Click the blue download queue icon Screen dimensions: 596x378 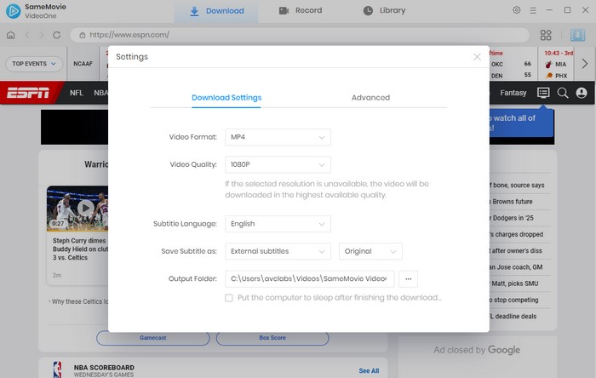(577, 35)
